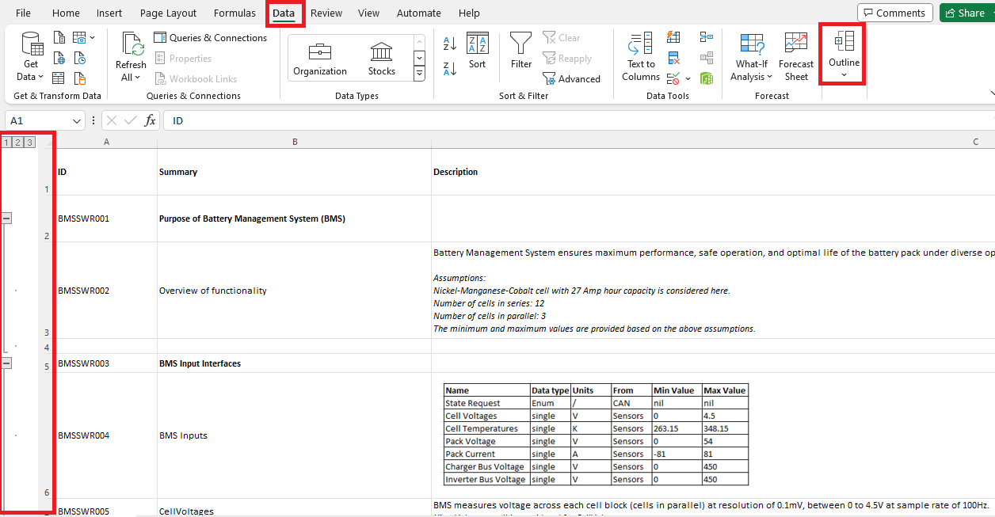This screenshot has width=995, height=517.
Task: Open the Data Validation dropdown arrow
Action: click(x=688, y=78)
